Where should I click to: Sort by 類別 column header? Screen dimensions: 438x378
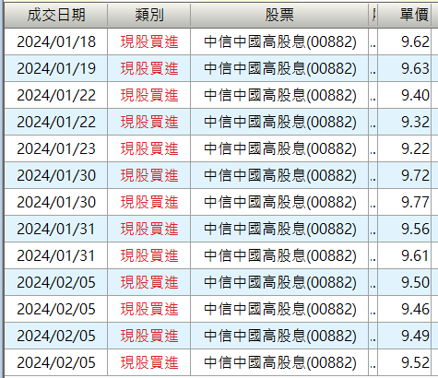point(149,15)
